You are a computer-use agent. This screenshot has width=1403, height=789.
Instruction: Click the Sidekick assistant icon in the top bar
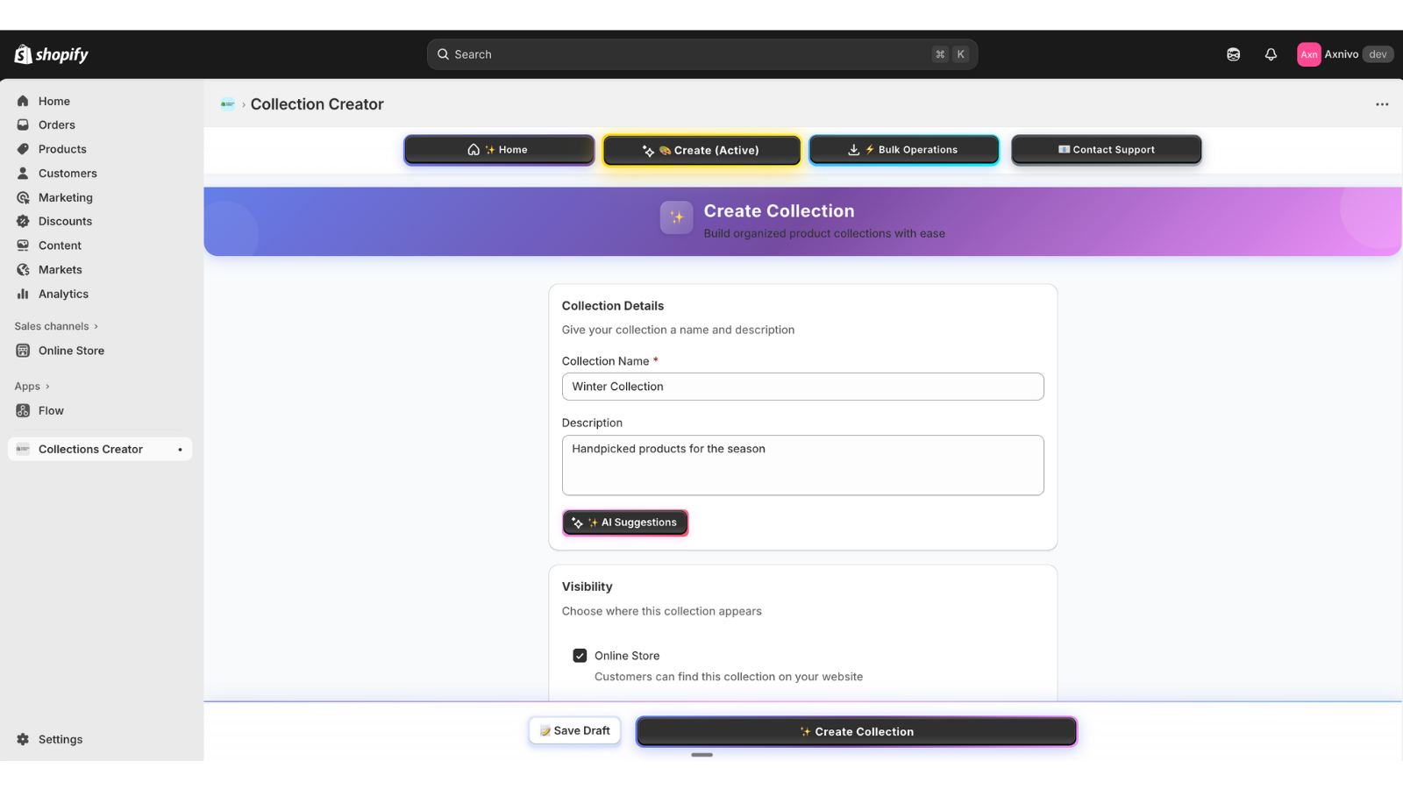coord(1233,54)
